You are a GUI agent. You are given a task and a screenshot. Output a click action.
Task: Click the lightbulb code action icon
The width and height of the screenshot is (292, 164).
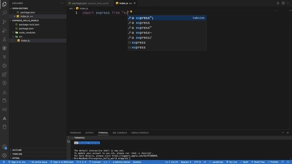(x=131, y=12)
